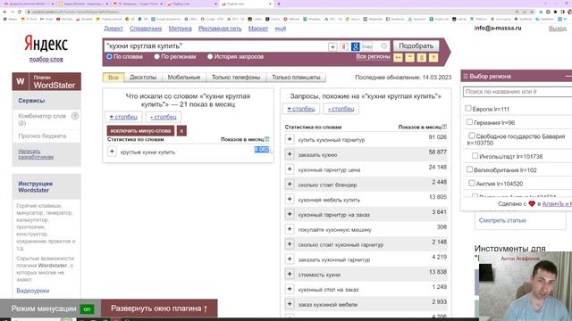Image resolution: width=572 pixels, height=321 pixels.
Task: Open a new browser tab with the plus
Action: [279, 4]
